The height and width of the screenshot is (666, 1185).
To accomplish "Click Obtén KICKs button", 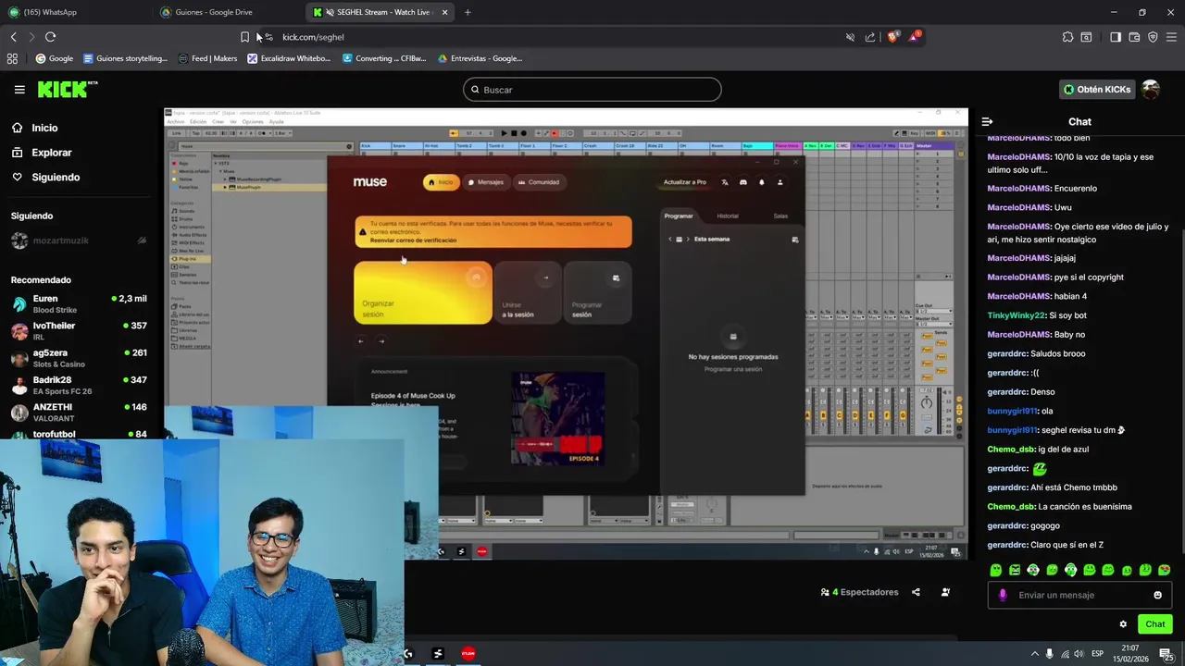I will (x=1097, y=90).
